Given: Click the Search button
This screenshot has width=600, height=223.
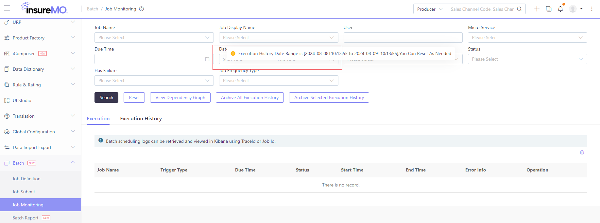Looking at the screenshot, I should pos(106,97).
